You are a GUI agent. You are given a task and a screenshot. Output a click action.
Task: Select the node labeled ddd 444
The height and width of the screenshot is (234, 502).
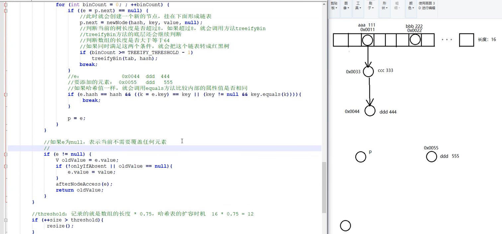click(370, 111)
